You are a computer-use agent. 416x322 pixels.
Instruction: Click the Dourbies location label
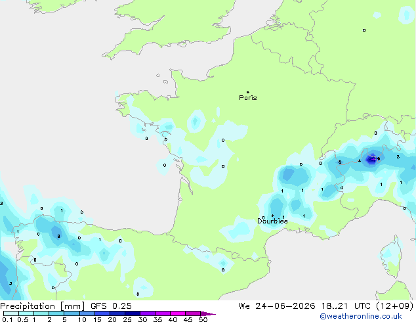pos(272,221)
